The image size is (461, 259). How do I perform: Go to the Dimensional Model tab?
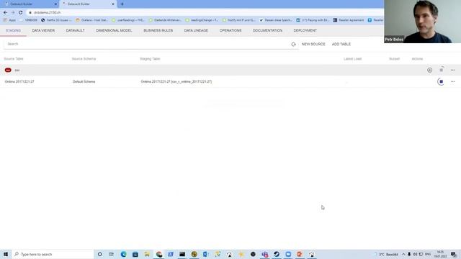(x=114, y=30)
